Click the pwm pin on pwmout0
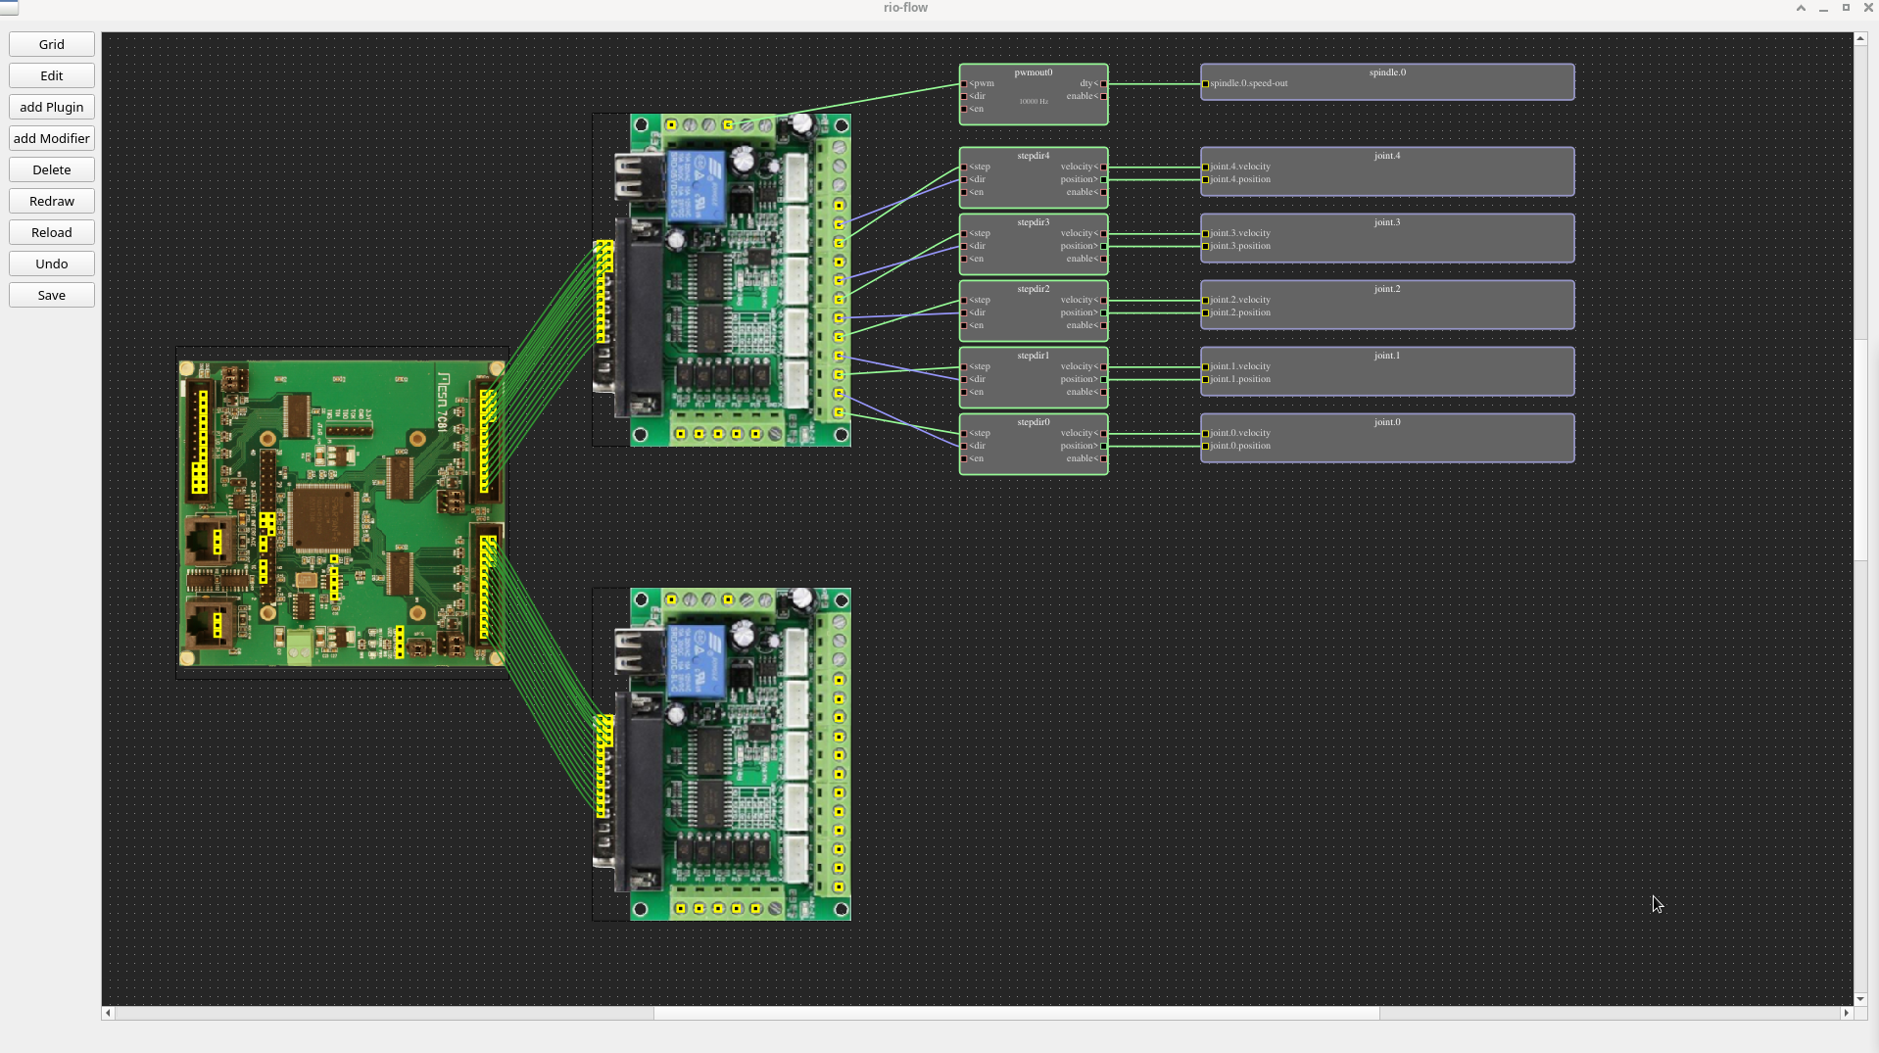The image size is (1879, 1053). pyautogui.click(x=965, y=84)
